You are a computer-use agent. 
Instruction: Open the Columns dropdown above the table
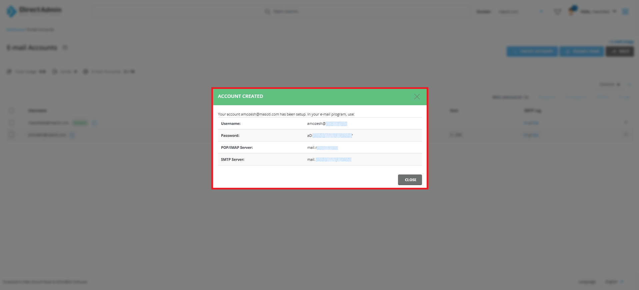(609, 84)
